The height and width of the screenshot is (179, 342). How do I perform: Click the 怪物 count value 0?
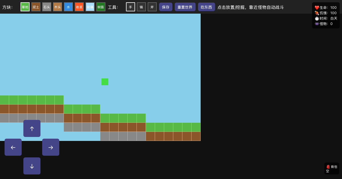pyautogui.click(x=331, y=24)
